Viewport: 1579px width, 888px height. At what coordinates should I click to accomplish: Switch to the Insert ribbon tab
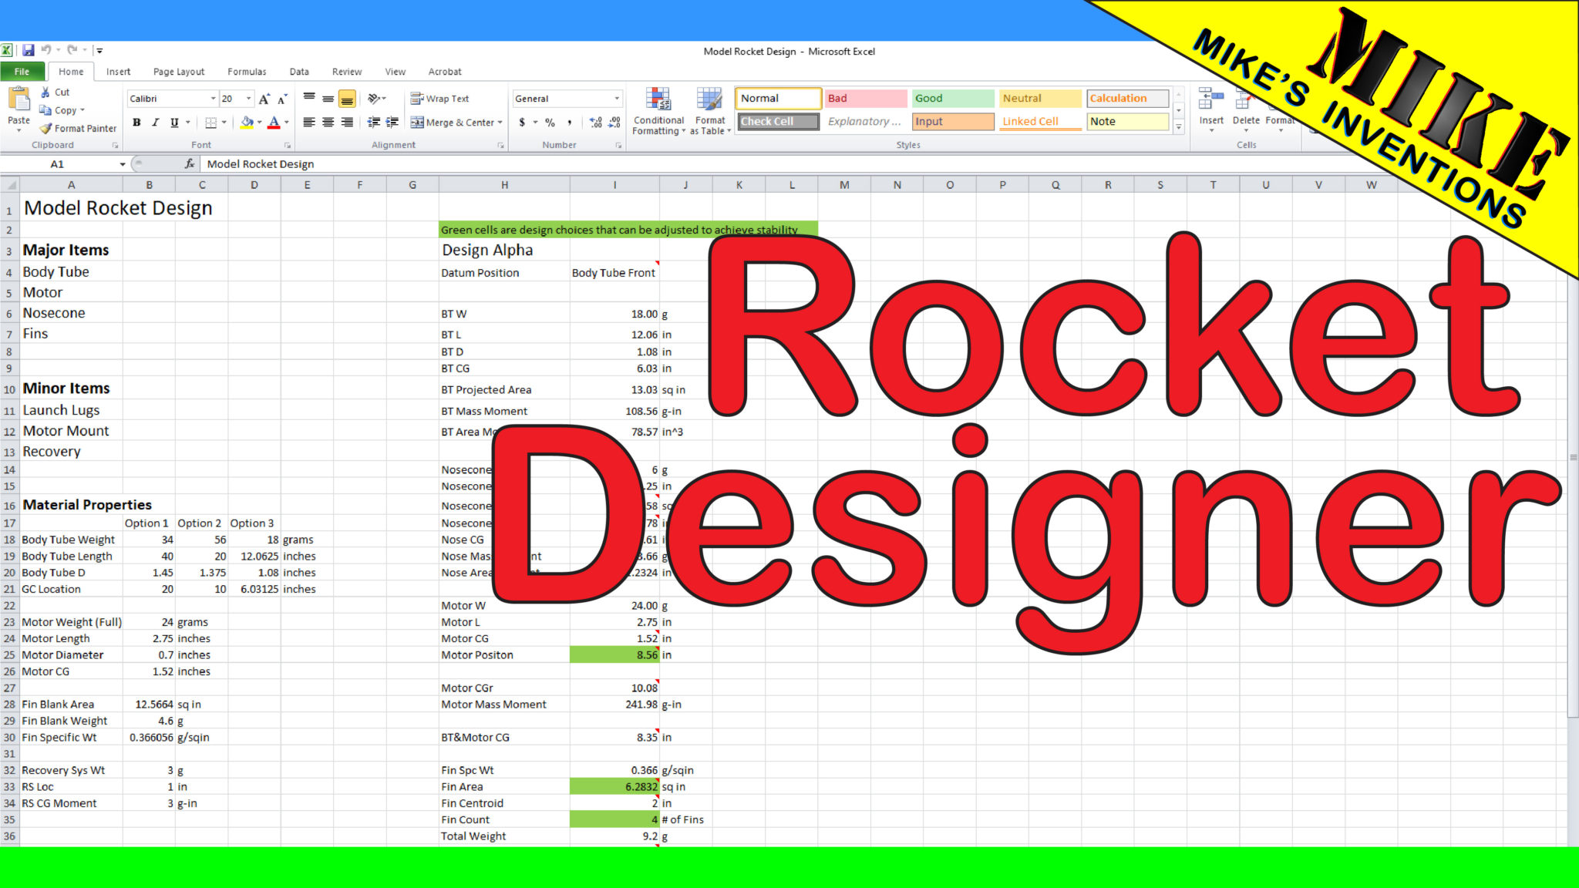(x=118, y=72)
